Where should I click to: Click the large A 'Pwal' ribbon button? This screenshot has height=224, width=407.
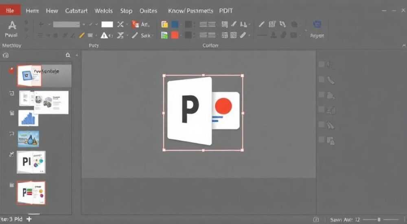[12, 29]
